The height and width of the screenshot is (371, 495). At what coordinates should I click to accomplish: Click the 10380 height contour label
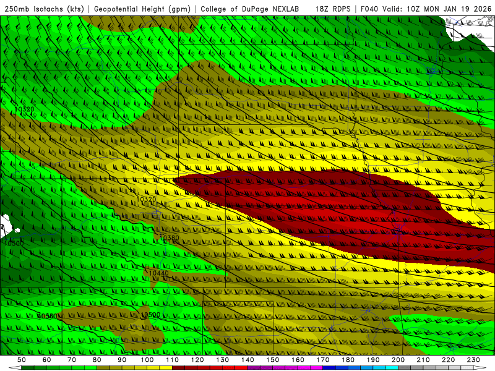coord(169,238)
